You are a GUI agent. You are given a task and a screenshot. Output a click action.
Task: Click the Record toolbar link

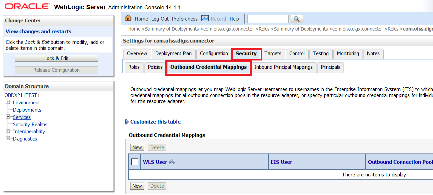pos(218,19)
